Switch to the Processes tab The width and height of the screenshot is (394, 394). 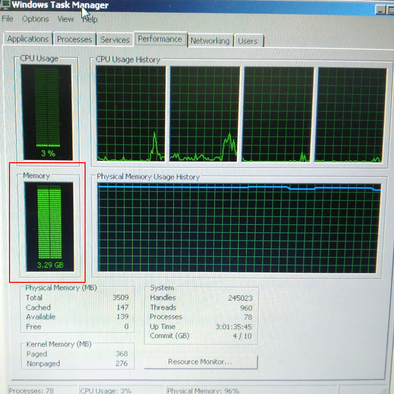click(x=75, y=40)
